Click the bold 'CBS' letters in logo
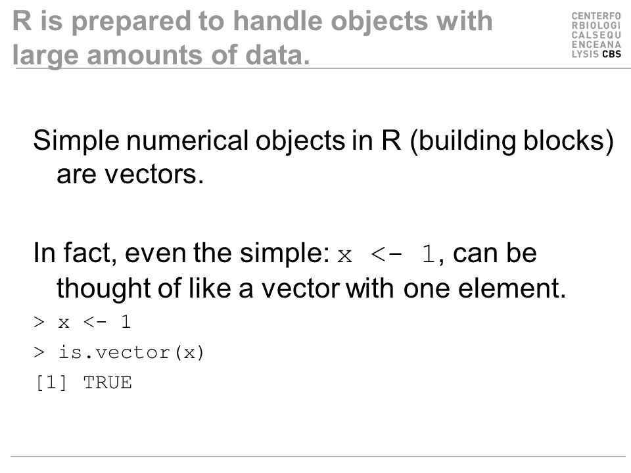Viewport: 631px width, 473px height. click(x=612, y=54)
